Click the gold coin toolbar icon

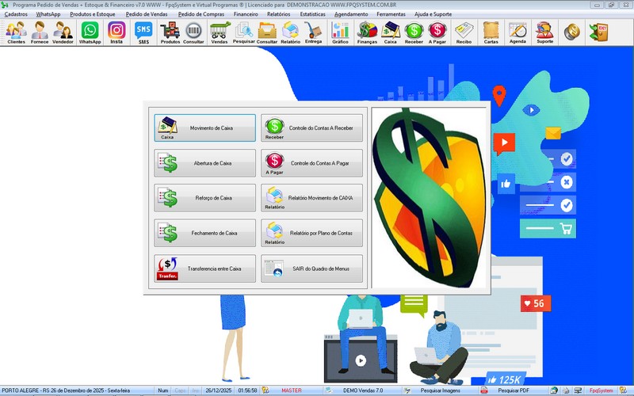[571, 32]
